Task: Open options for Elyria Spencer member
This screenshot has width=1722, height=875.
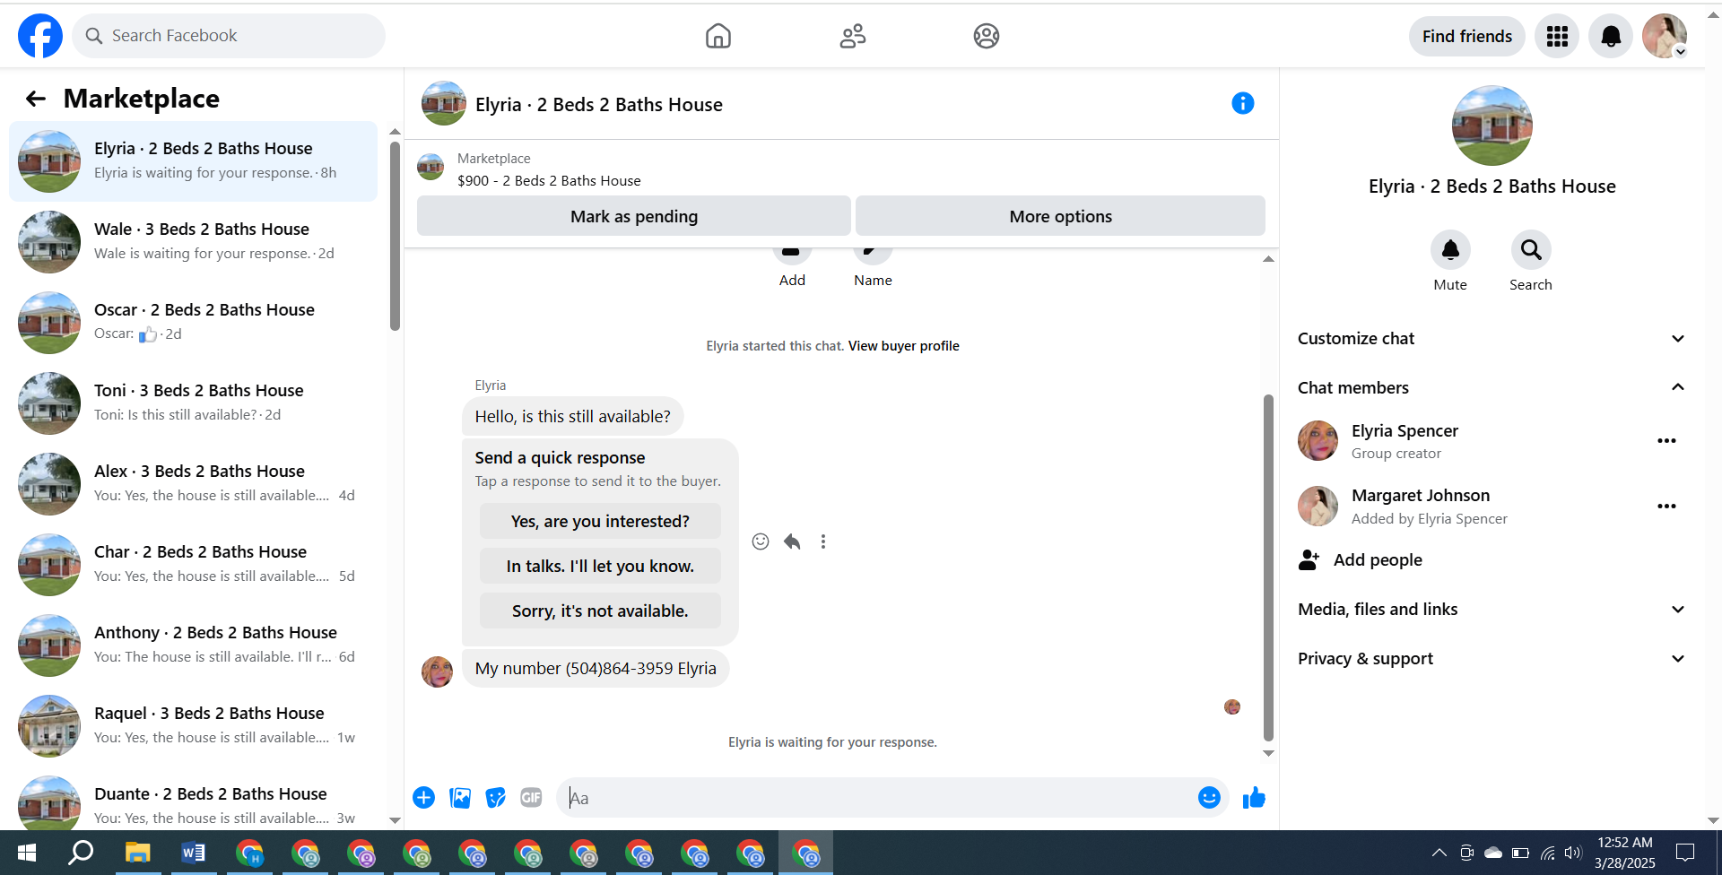Action: pos(1666,441)
